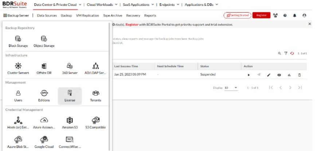Go to first page of results
317x151 pixels.
click(271, 87)
